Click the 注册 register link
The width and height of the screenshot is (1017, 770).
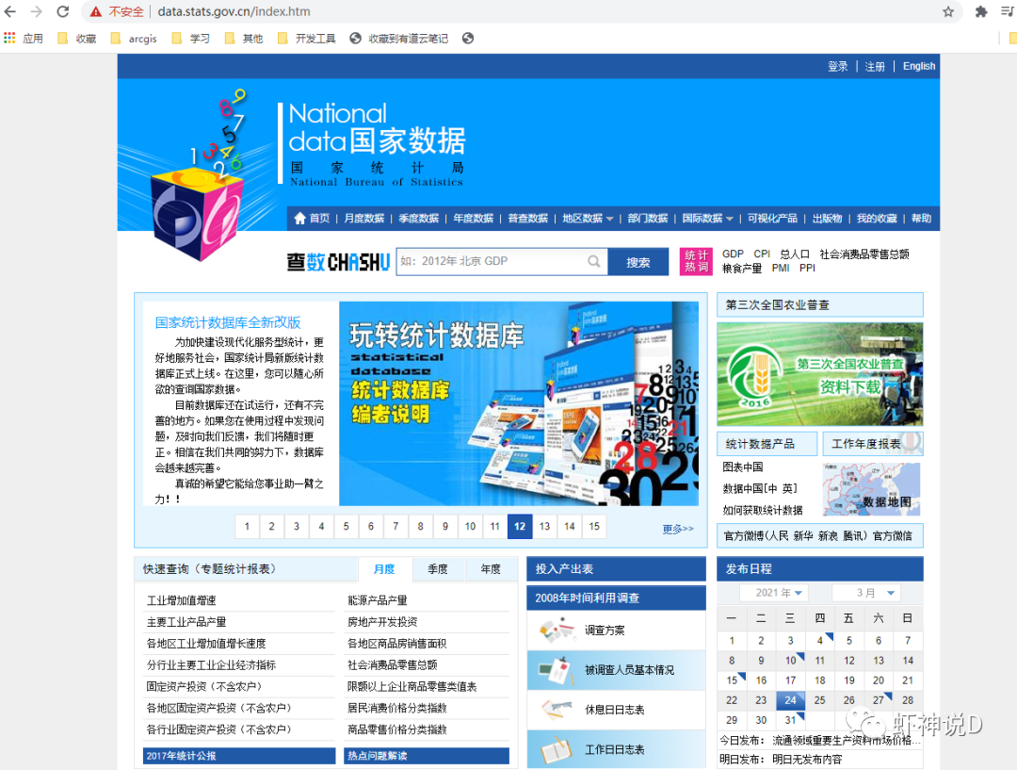(x=875, y=66)
